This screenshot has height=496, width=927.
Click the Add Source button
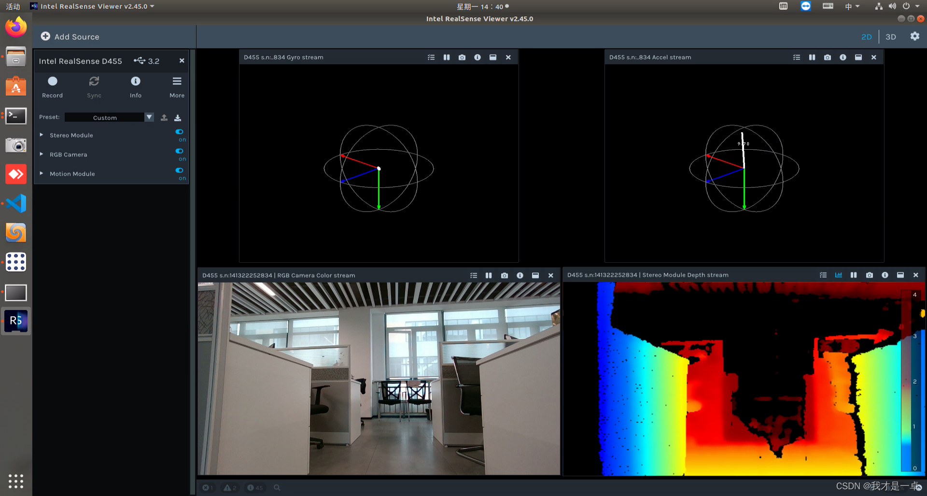pos(70,36)
